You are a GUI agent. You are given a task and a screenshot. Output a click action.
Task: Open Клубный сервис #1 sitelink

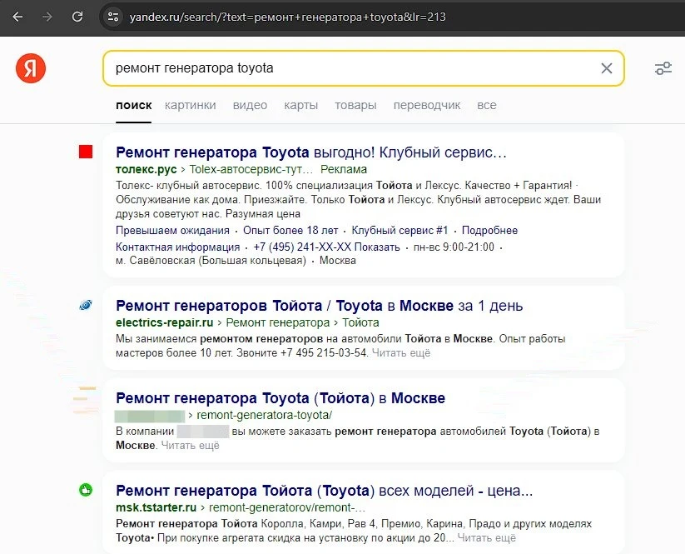(400, 231)
